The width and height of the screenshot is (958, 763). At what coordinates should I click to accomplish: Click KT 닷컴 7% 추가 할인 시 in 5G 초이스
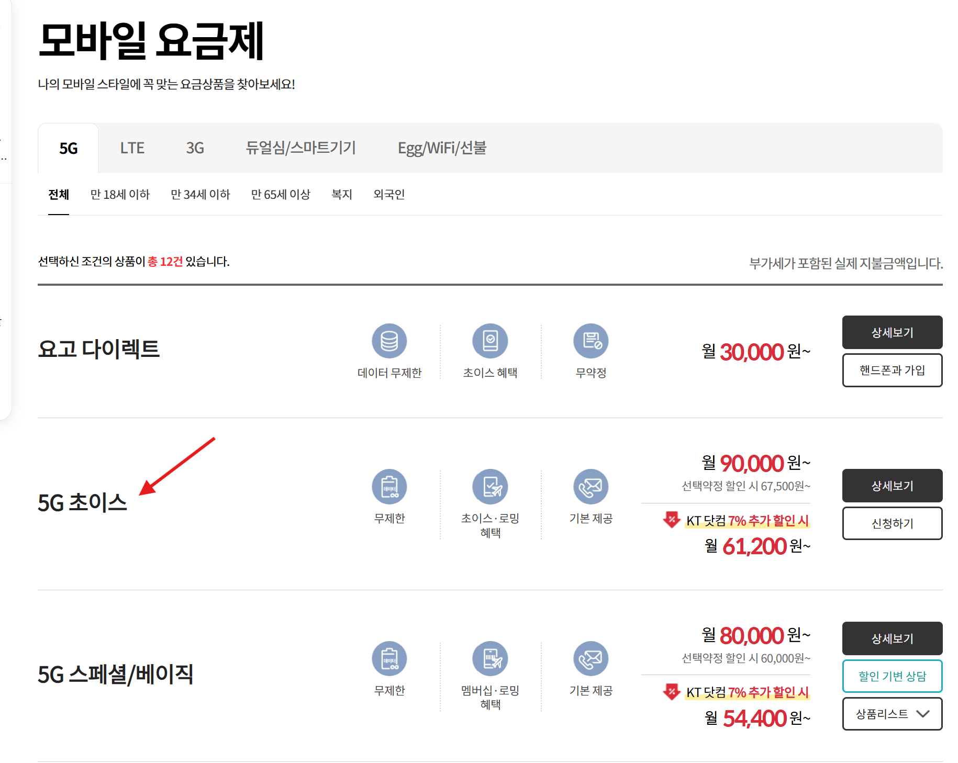point(748,521)
